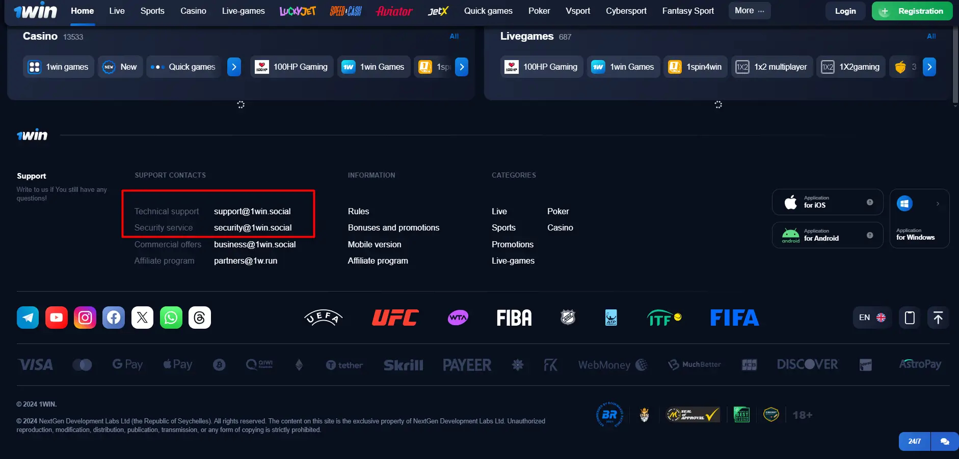This screenshot has width=959, height=459.
Task: Open Bonuses and promotions link
Action: (x=393, y=227)
